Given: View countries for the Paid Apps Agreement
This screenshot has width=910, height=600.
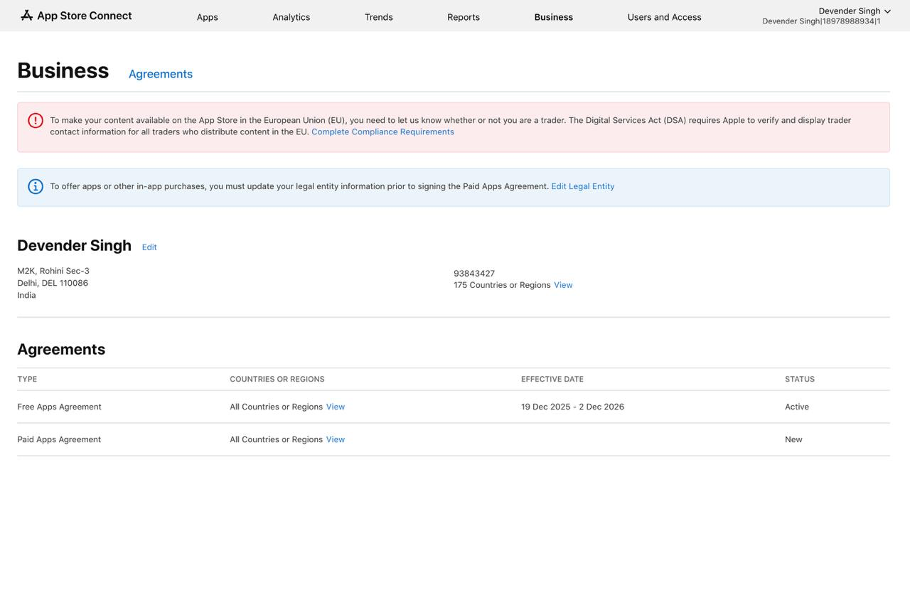Looking at the screenshot, I should [x=335, y=439].
